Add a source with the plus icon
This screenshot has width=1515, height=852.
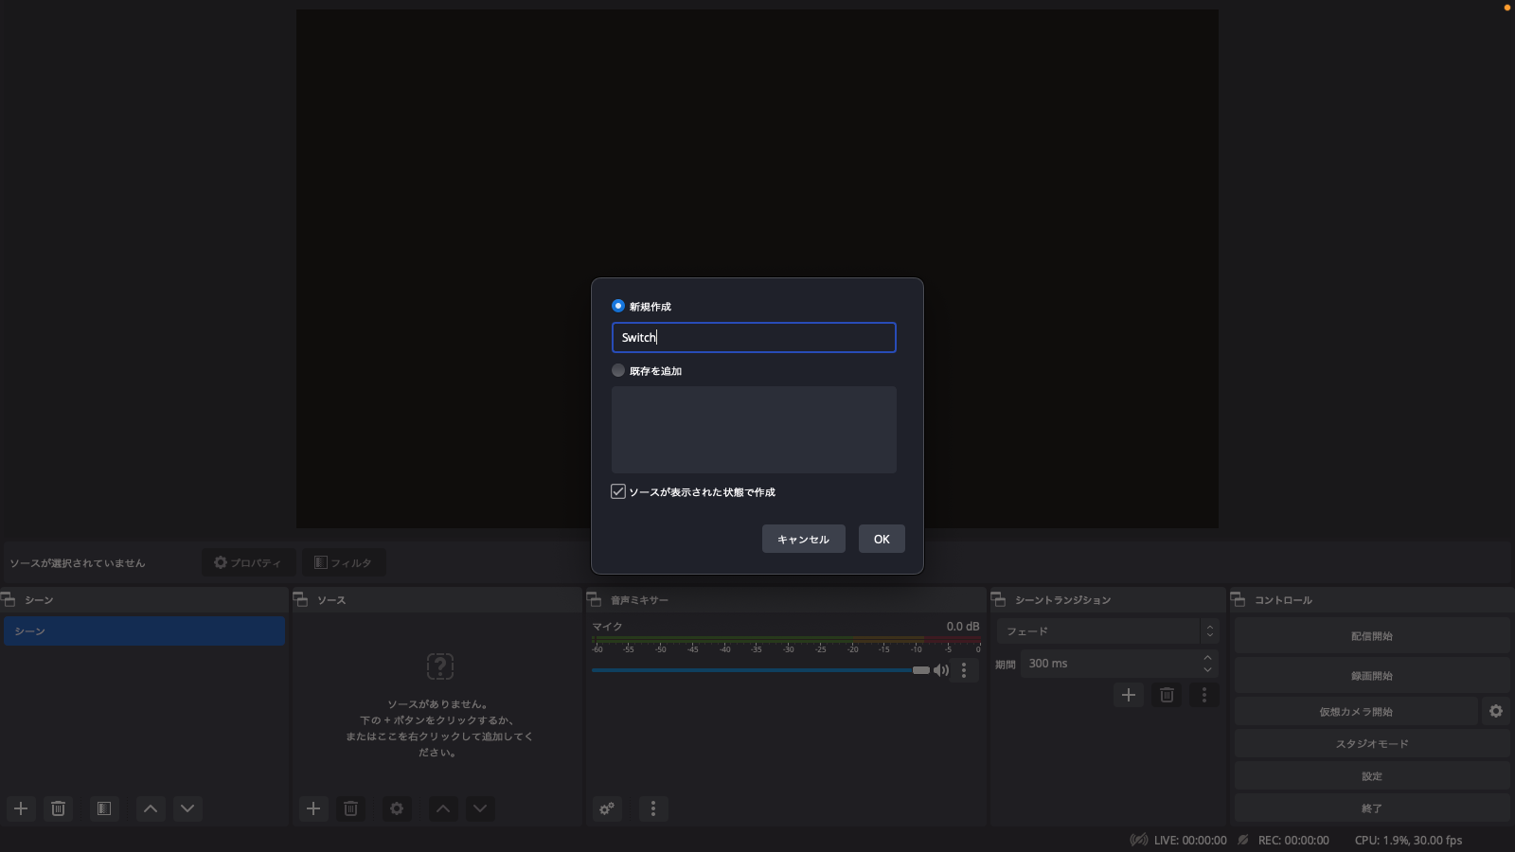pyautogui.click(x=313, y=808)
